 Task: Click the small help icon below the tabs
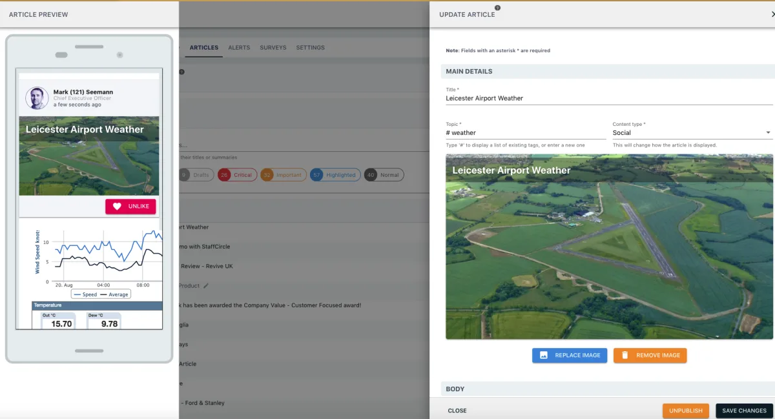181,72
